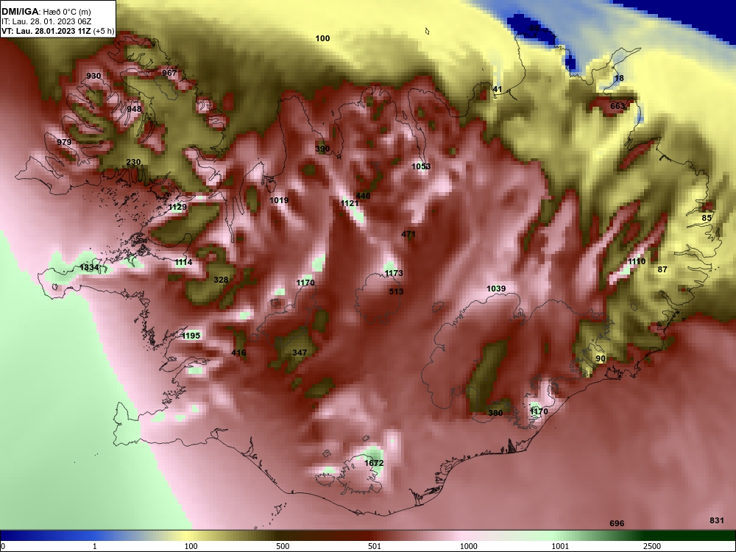Select the 1000 tick on the color scale
Screen dimensions: 736x552
click(x=468, y=546)
